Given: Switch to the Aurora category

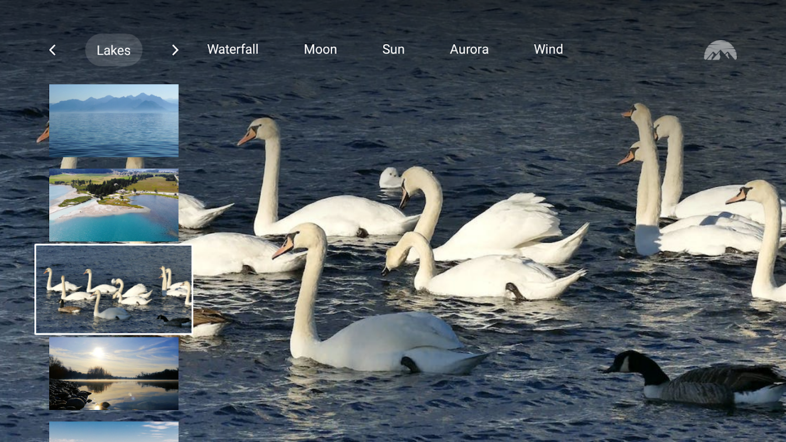Looking at the screenshot, I should (469, 49).
